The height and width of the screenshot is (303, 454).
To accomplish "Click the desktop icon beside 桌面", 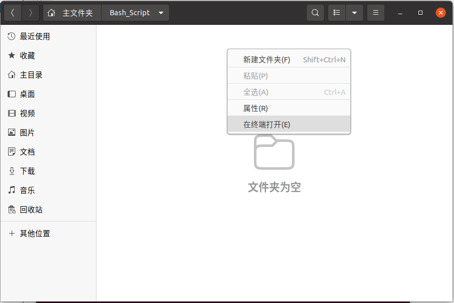I will [12, 94].
